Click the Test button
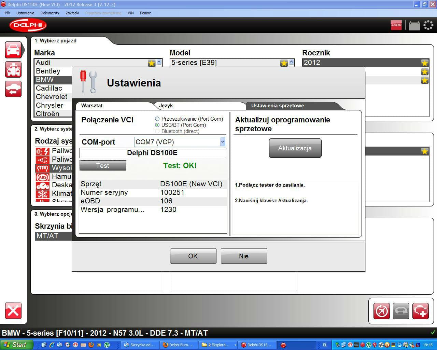Image resolution: width=437 pixels, height=350 pixels. click(x=103, y=166)
